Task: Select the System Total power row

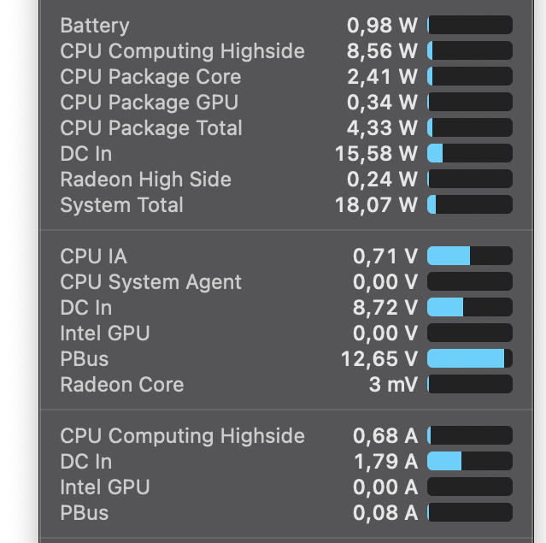Action: (x=121, y=205)
